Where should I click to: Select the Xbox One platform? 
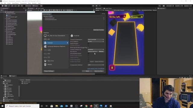(56, 61)
